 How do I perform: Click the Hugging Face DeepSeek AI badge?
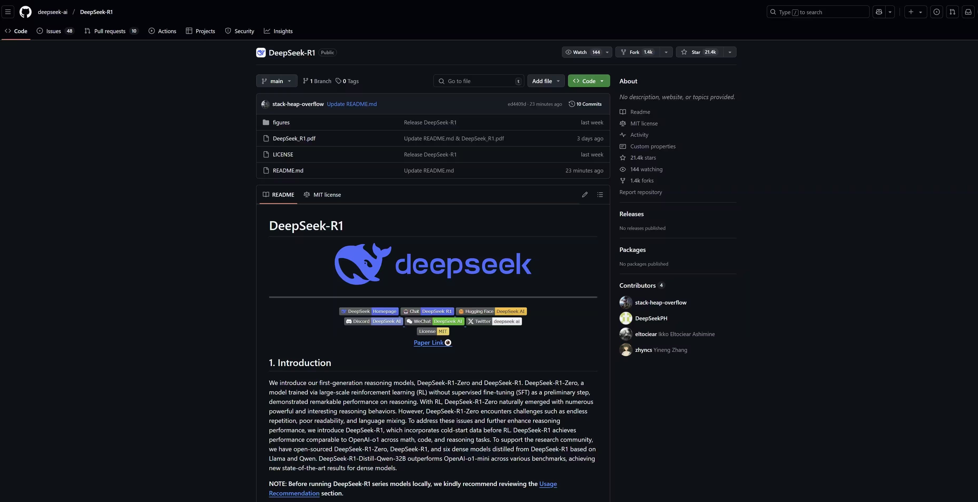pyautogui.click(x=491, y=311)
